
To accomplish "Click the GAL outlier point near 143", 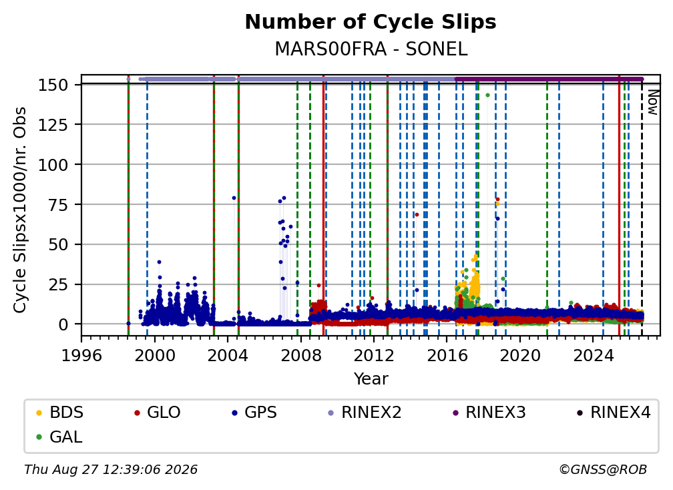I will pyautogui.click(x=487, y=95).
